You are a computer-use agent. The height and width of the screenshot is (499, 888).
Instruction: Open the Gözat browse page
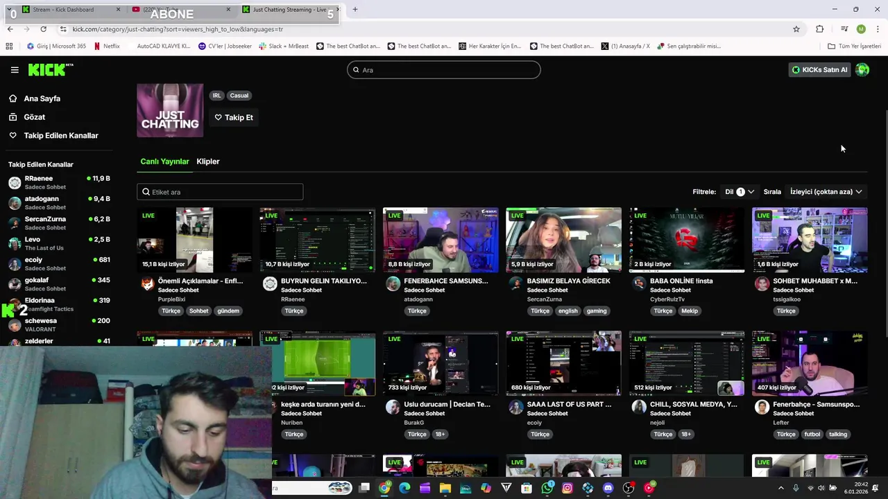pos(34,117)
